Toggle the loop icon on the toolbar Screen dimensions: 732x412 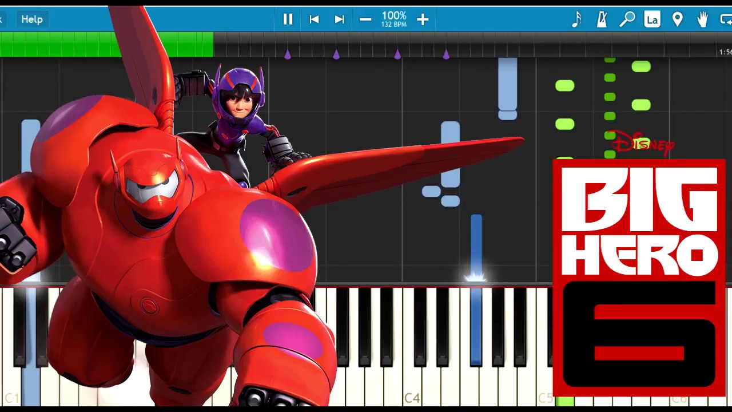[x=726, y=19]
